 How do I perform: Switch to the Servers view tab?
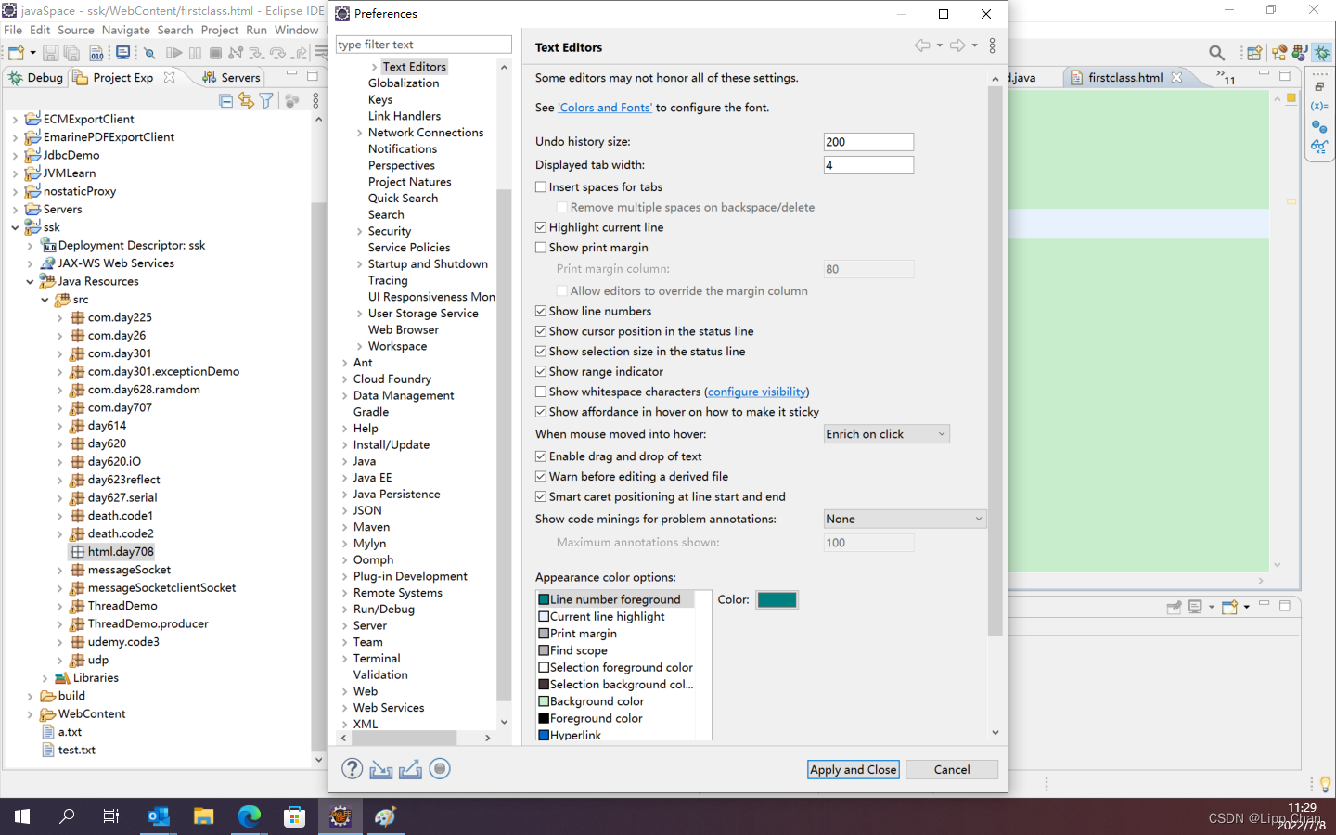233,78
